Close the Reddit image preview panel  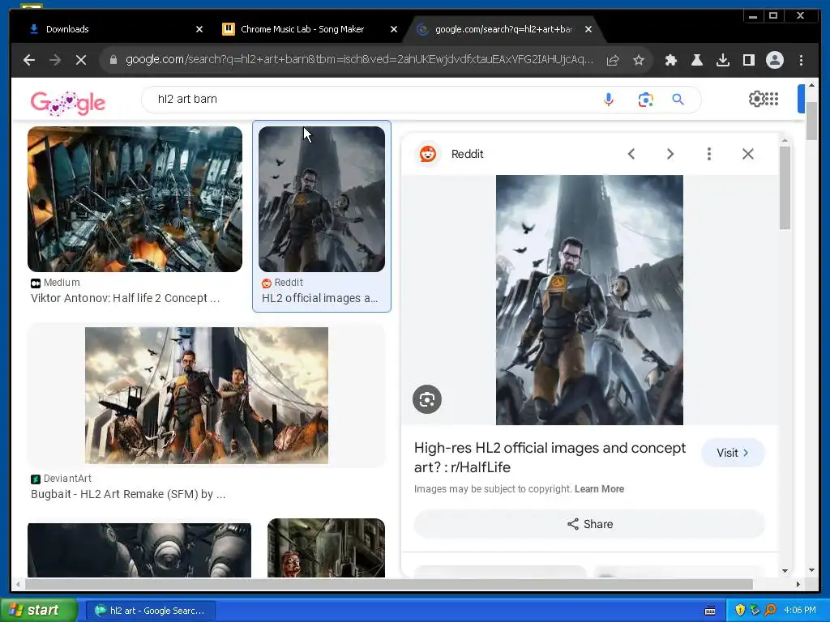coord(747,154)
